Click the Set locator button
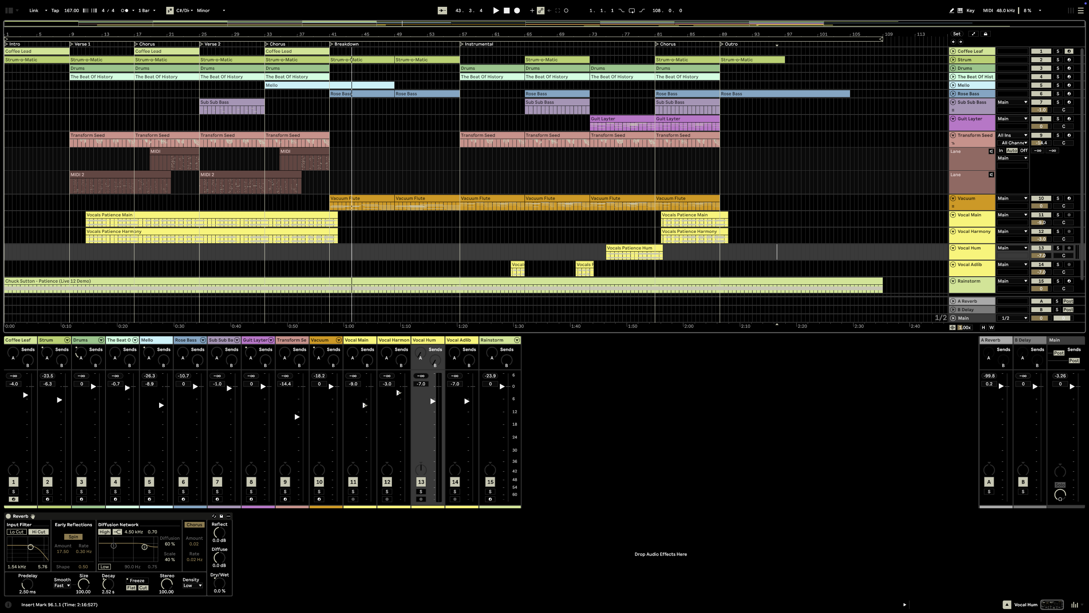1089x613 pixels. (957, 34)
